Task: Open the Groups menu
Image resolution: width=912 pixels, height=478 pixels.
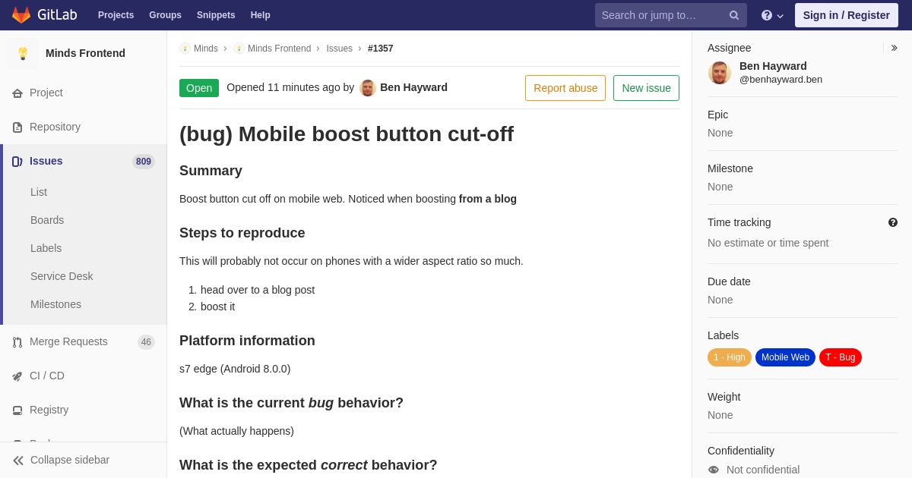Action: coord(165,15)
